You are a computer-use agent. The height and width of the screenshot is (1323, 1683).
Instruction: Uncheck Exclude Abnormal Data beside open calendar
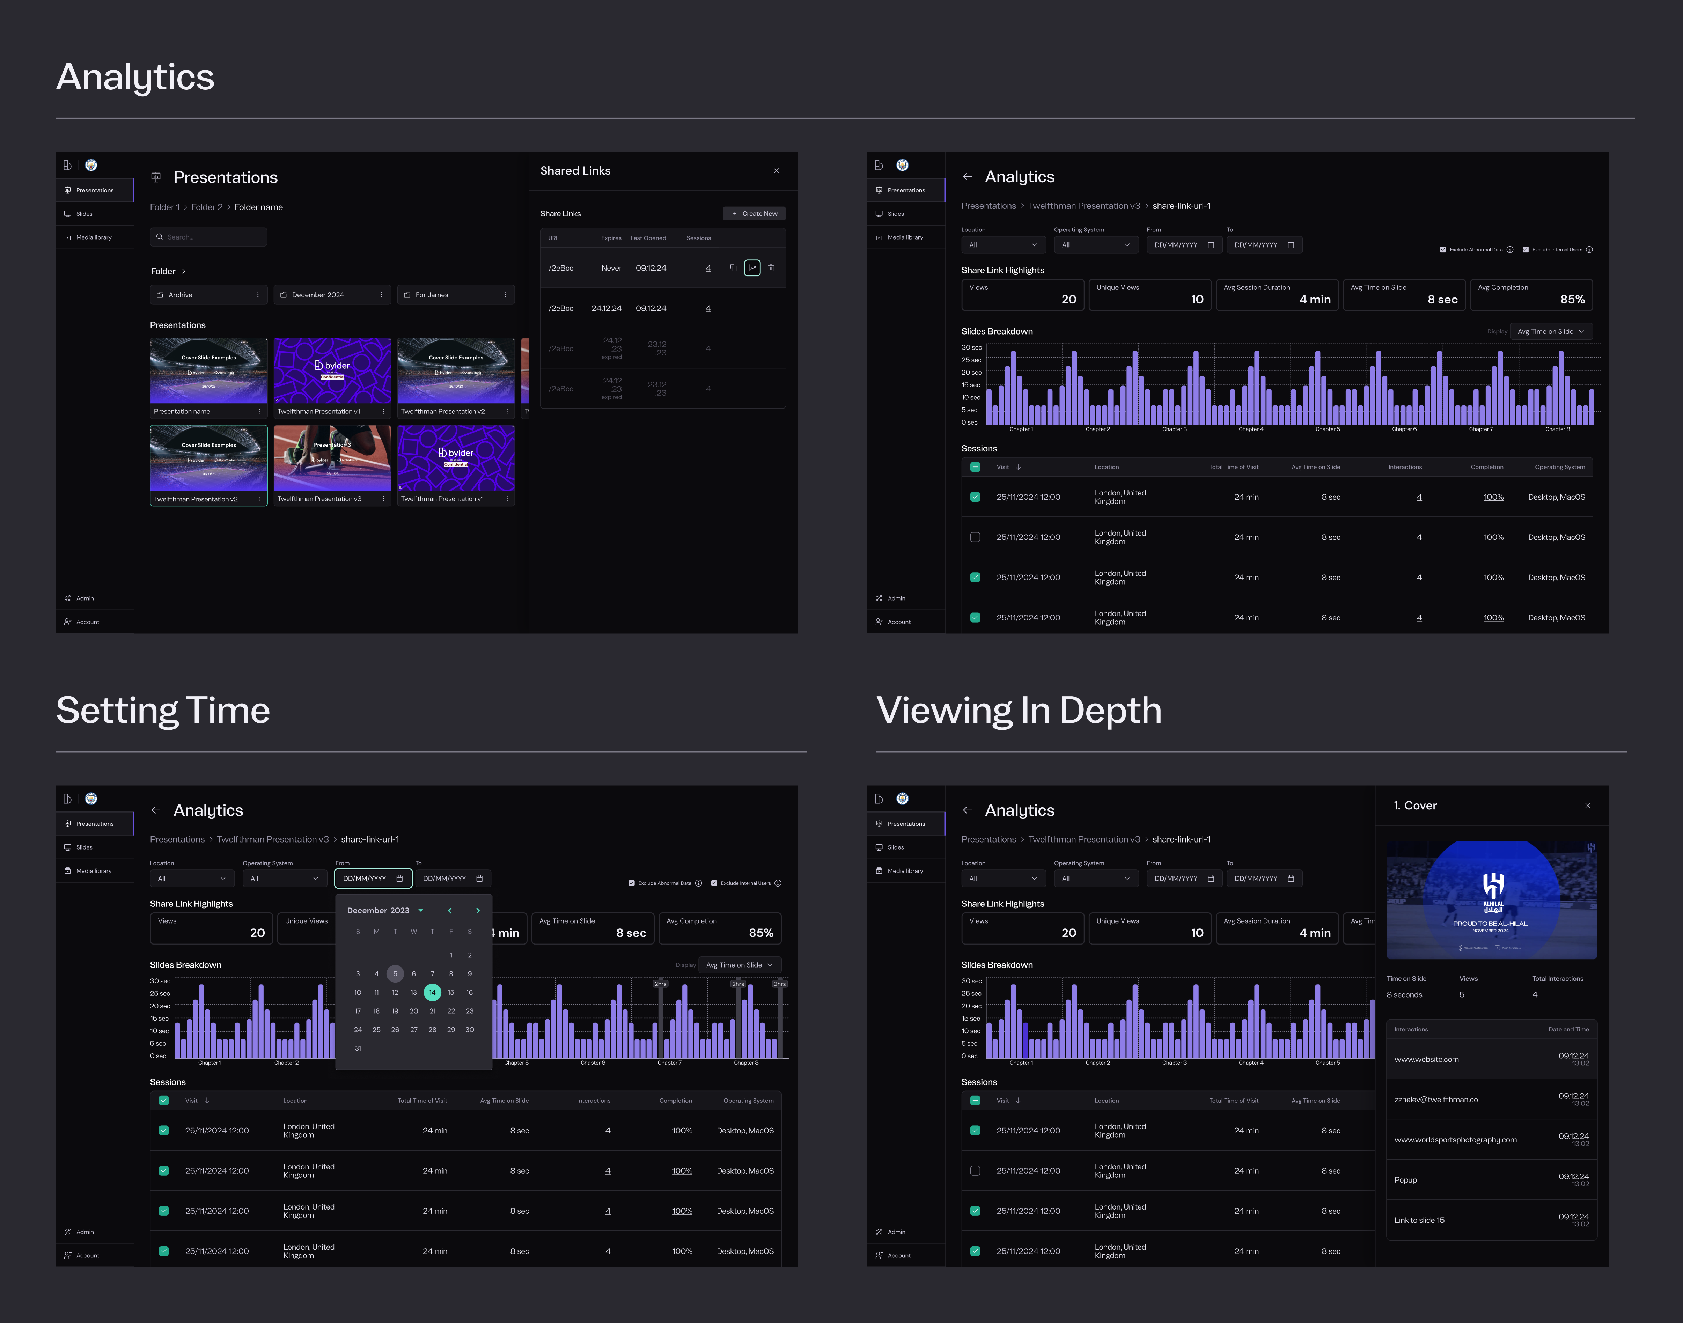(x=632, y=883)
